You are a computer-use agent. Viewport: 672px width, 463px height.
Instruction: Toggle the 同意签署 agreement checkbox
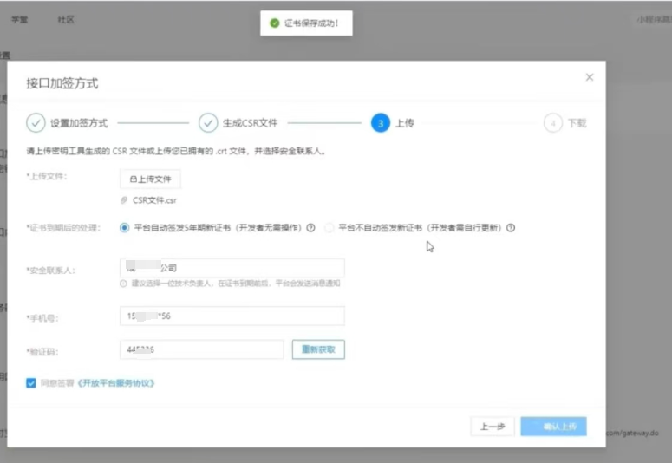[31, 383]
